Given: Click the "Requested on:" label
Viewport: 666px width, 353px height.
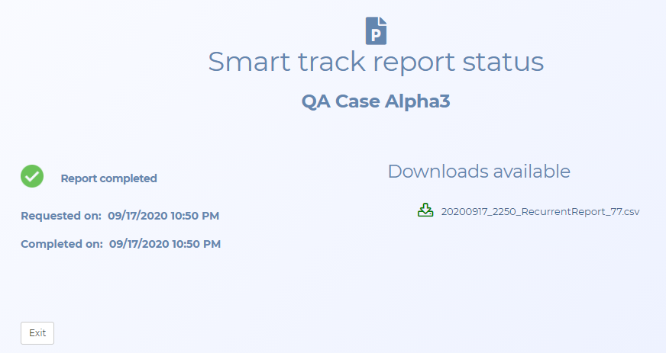Looking at the screenshot, I should coord(61,216).
